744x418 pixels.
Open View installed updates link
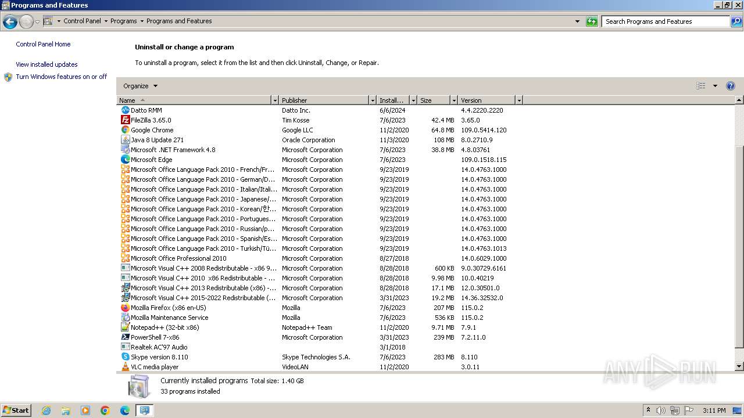pyautogui.click(x=46, y=64)
